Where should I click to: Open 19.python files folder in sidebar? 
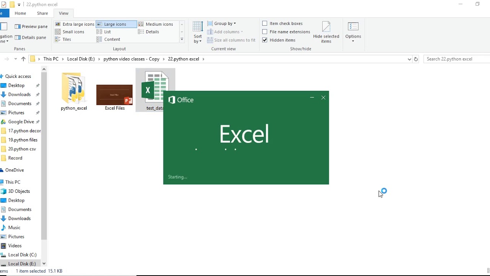coord(23,140)
